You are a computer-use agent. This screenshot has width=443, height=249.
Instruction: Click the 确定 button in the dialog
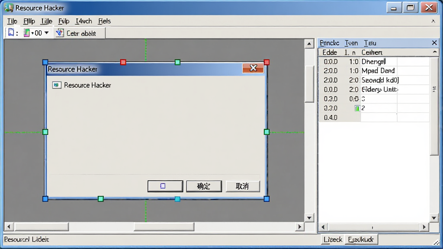tap(204, 186)
